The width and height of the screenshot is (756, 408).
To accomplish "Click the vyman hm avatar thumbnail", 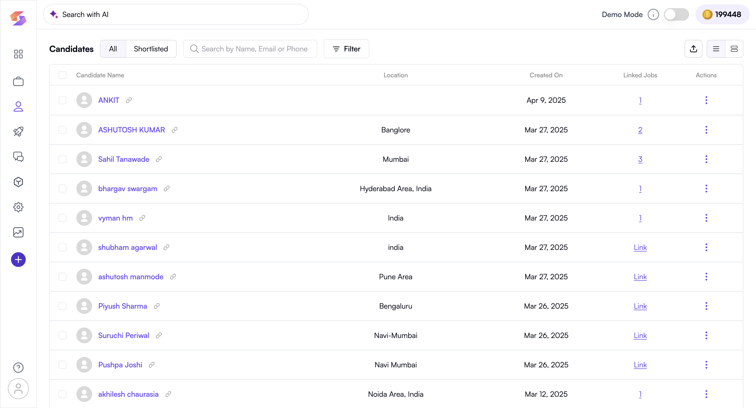I will 84,218.
